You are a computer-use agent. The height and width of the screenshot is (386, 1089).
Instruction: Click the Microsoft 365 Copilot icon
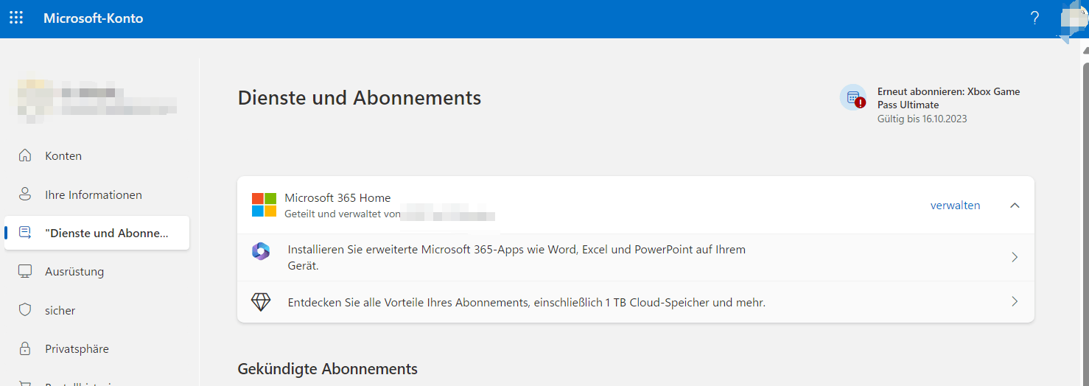click(261, 251)
